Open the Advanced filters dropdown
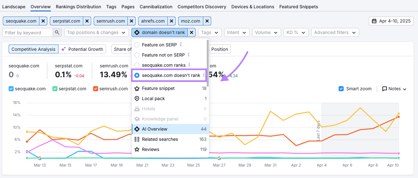418x178 pixels. tap(335, 32)
